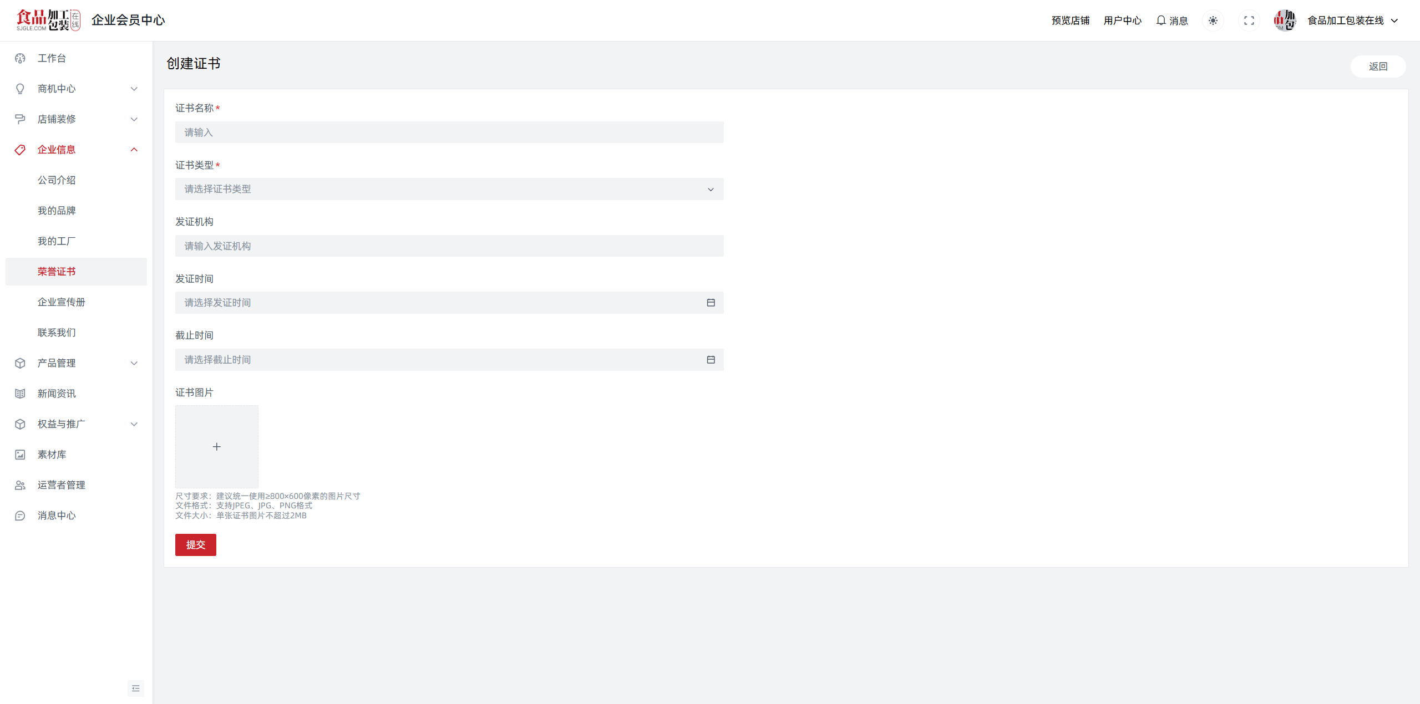Click the plus icon to upload certificate image
1420x704 pixels.
pyautogui.click(x=217, y=447)
